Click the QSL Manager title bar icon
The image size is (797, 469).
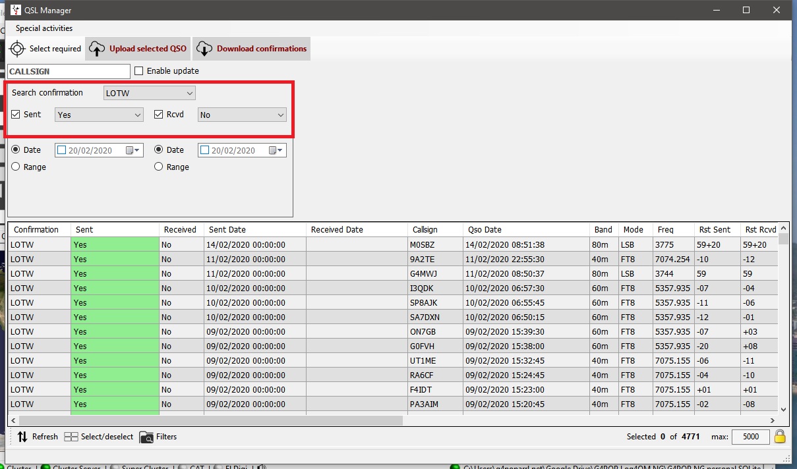point(15,10)
